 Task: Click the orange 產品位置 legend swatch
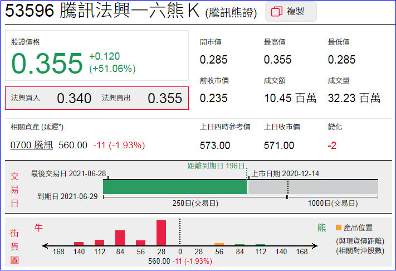(x=339, y=228)
